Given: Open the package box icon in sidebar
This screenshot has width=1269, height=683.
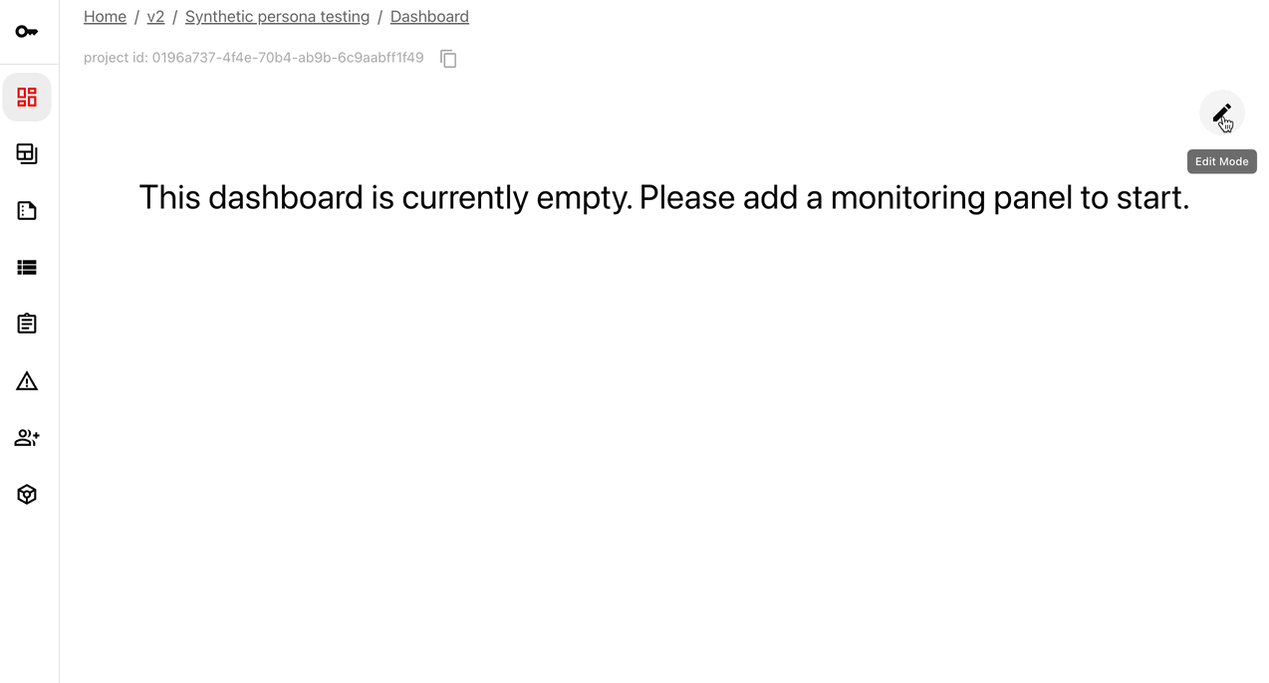Looking at the screenshot, I should pos(27,494).
